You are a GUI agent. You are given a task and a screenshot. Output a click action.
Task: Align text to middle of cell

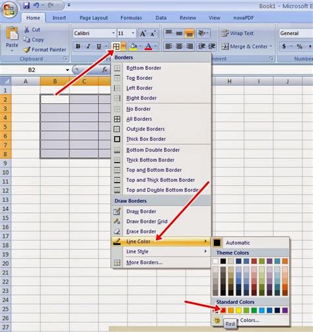pos(179,34)
